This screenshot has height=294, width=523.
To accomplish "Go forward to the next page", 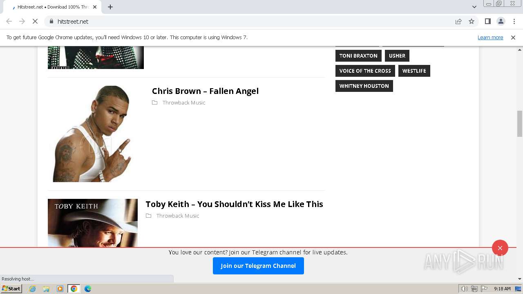I will point(22,21).
